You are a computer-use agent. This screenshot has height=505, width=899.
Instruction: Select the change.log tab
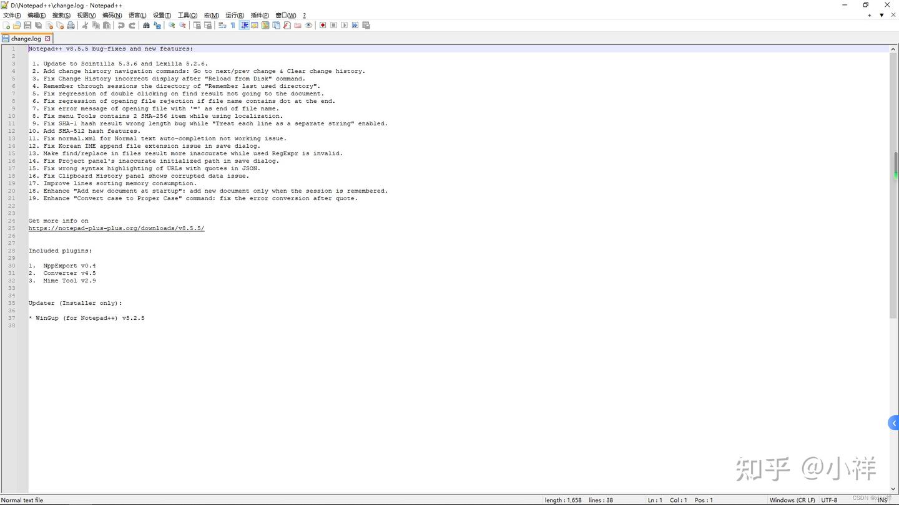(x=26, y=39)
